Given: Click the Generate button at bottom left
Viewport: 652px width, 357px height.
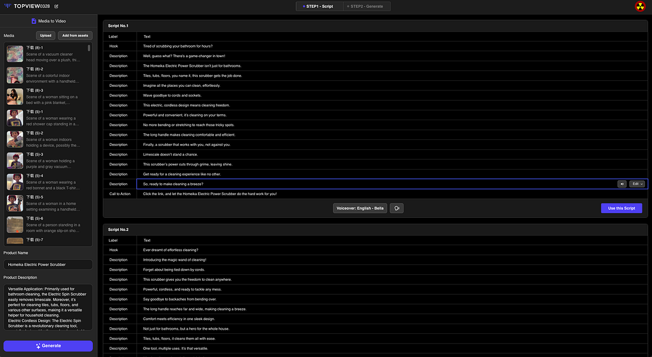Looking at the screenshot, I should [48, 345].
